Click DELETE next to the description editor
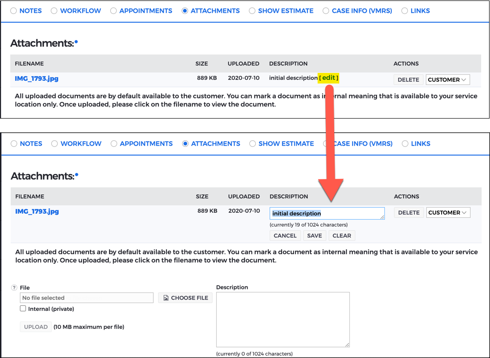Viewport: 490px width, 358px height. pyautogui.click(x=409, y=213)
